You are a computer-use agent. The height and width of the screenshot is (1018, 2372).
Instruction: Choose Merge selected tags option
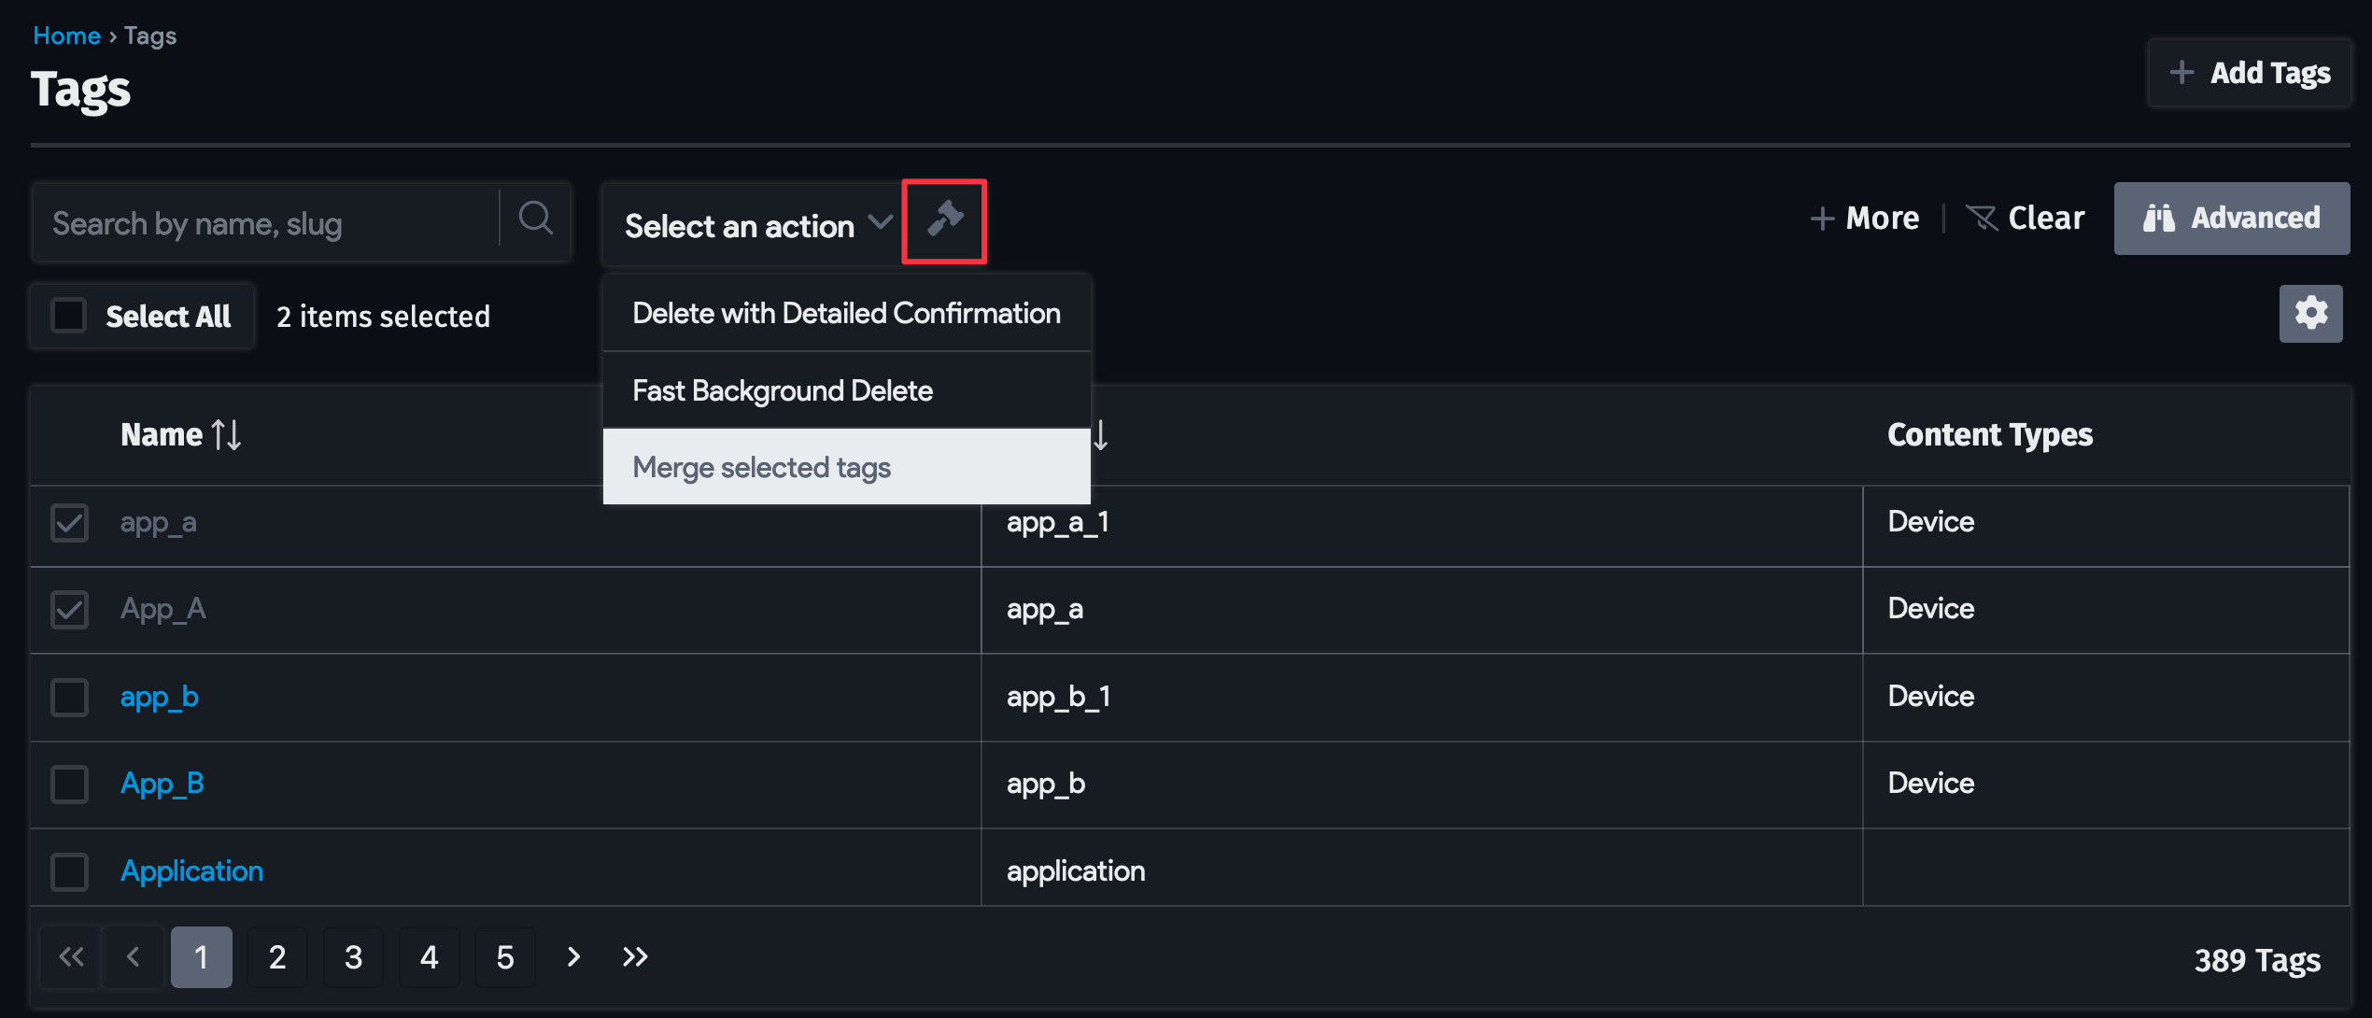(761, 467)
